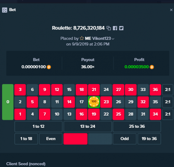This screenshot has height=167, width=174.
Task: Choose the 1 to 12 dozen bet
Action: (39, 126)
